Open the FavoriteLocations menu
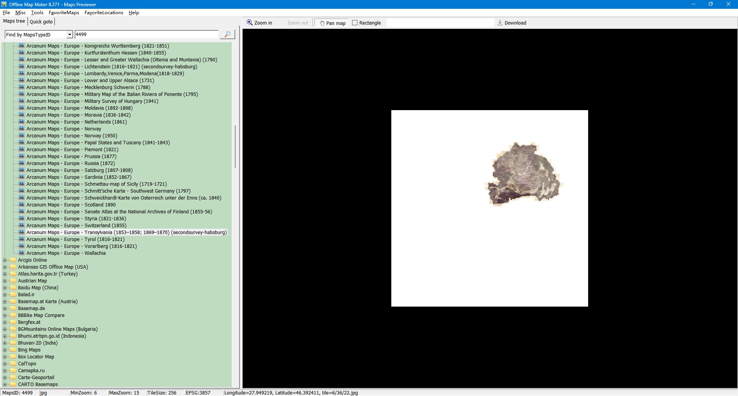 click(104, 13)
